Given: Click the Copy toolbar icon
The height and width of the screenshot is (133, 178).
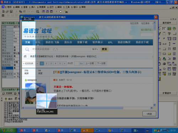Looking at the screenshot, I should tap(21, 11).
